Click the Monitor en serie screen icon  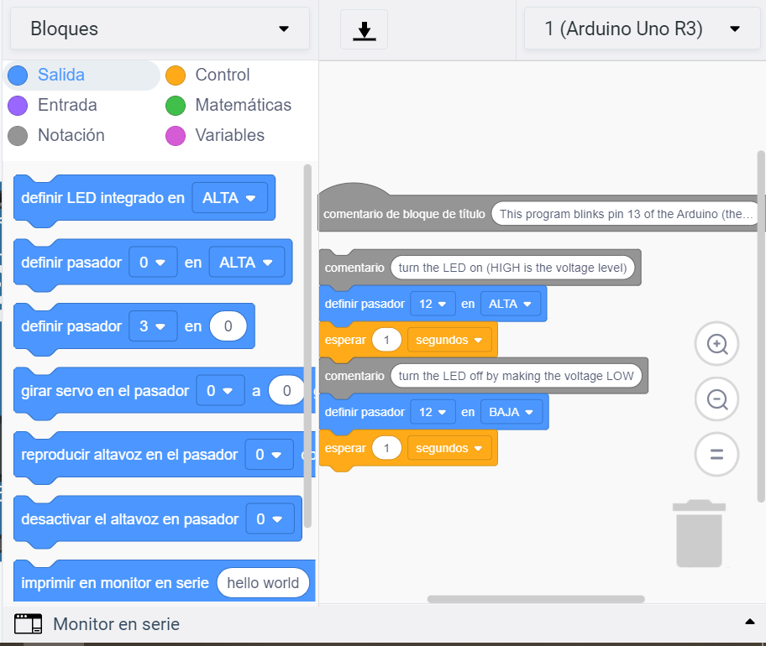click(x=28, y=624)
